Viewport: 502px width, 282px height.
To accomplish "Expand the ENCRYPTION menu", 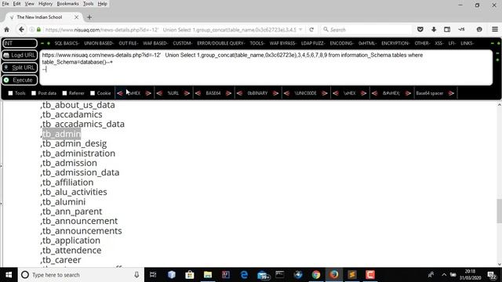I will (395, 43).
